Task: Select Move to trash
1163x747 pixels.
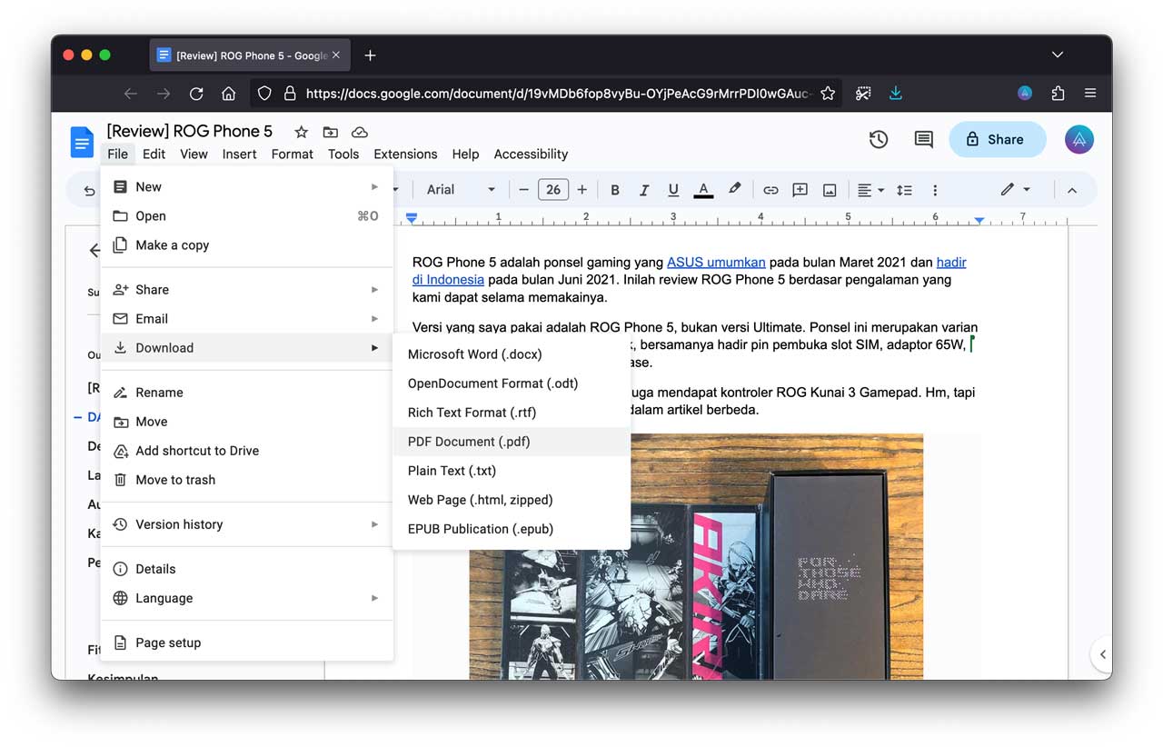Action: click(x=247, y=480)
